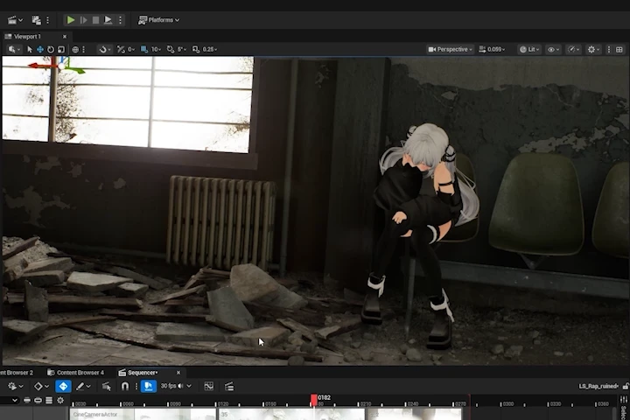Viewport: 630px width, 420px height.
Task: Open the Sequencer track filter dropdown arrow
Action: (15, 400)
